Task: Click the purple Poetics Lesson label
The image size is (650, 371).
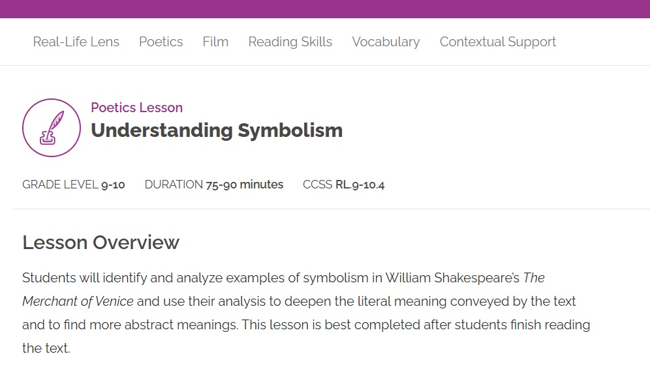Action: [x=136, y=108]
